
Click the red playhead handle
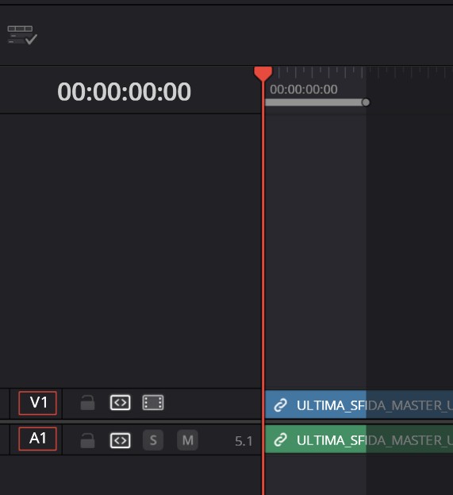pos(263,73)
